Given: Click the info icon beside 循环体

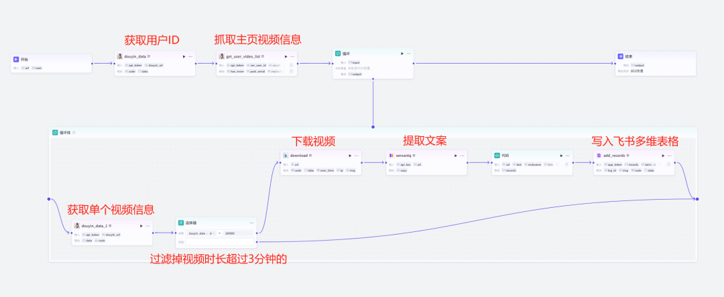Looking at the screenshot, I should click(x=74, y=133).
